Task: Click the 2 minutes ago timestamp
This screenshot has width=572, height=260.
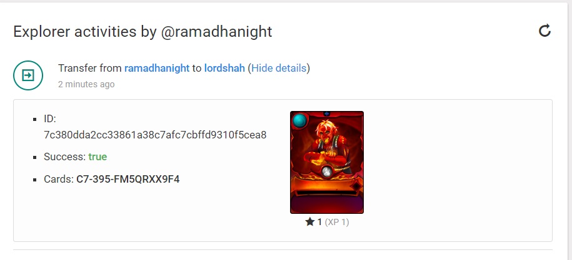Action: (x=86, y=84)
